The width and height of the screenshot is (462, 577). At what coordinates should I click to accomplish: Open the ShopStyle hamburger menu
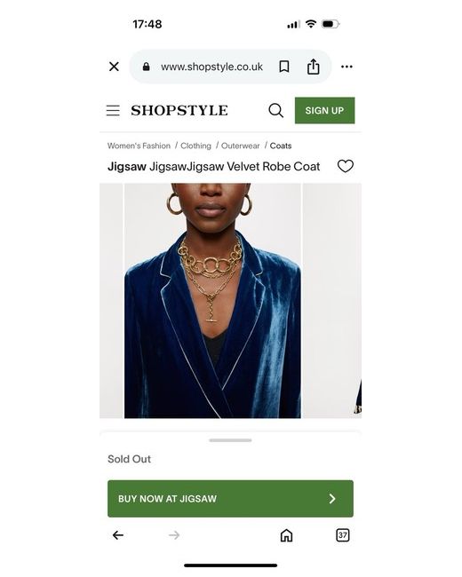coord(113,110)
